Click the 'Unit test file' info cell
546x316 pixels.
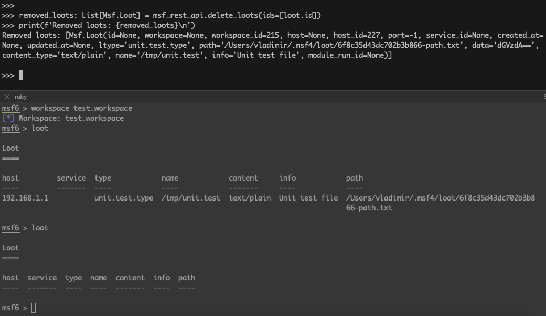click(x=308, y=198)
